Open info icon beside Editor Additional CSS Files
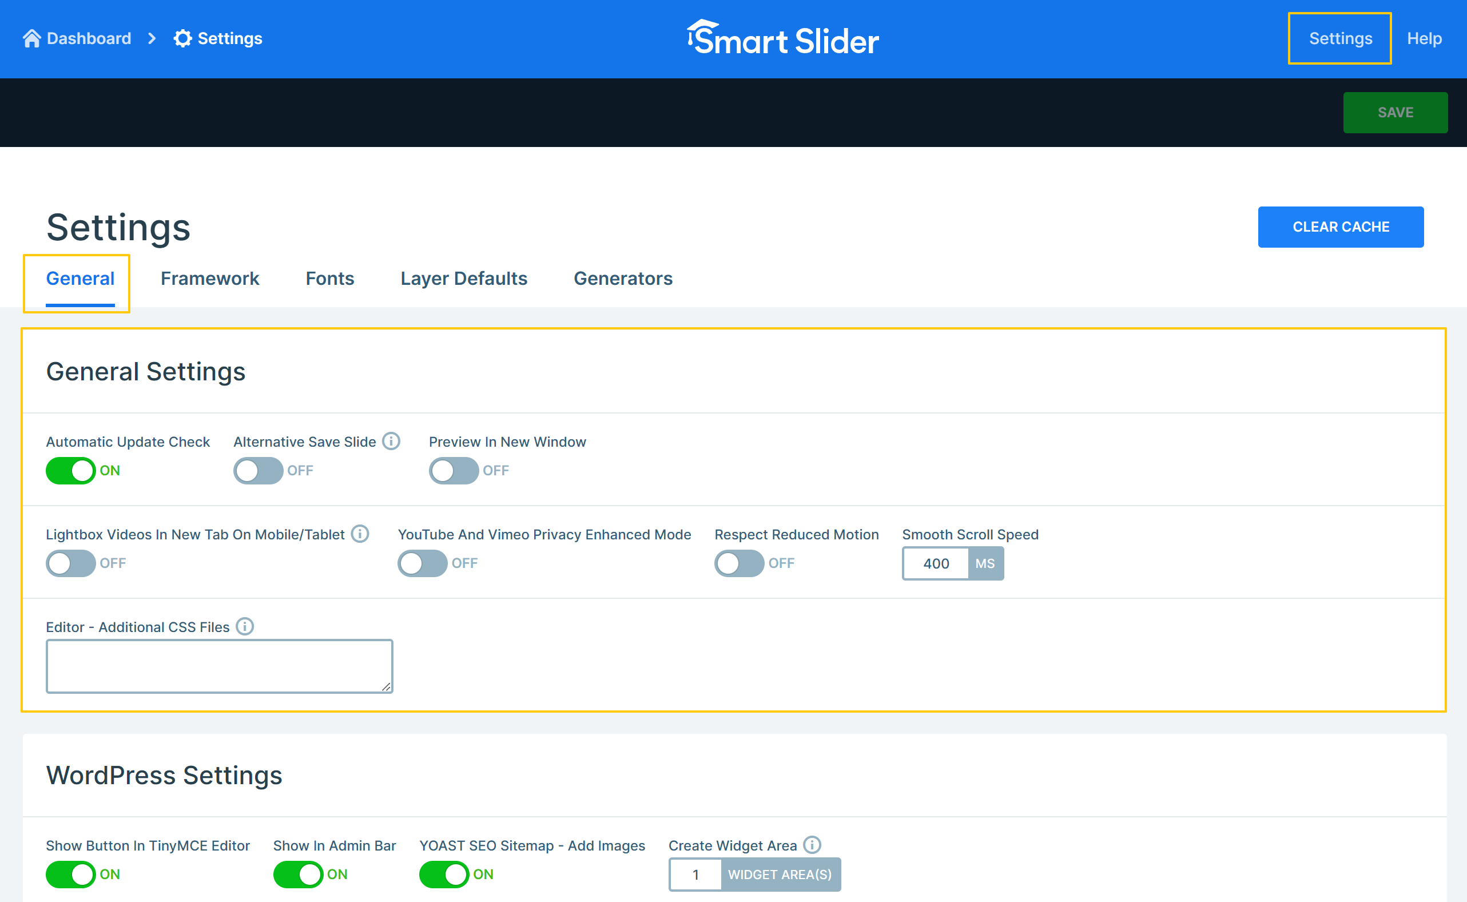1467x902 pixels. pyautogui.click(x=245, y=626)
